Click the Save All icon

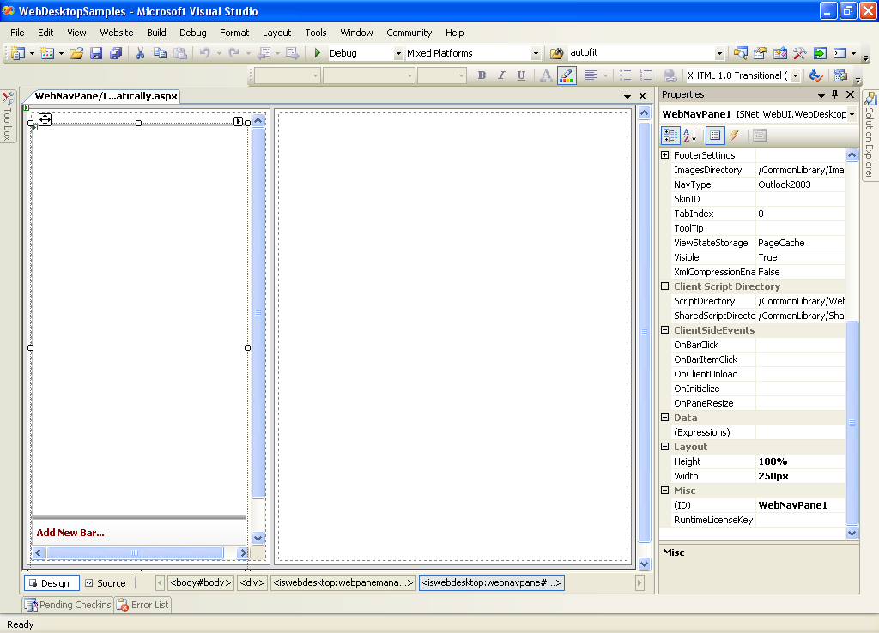115,53
